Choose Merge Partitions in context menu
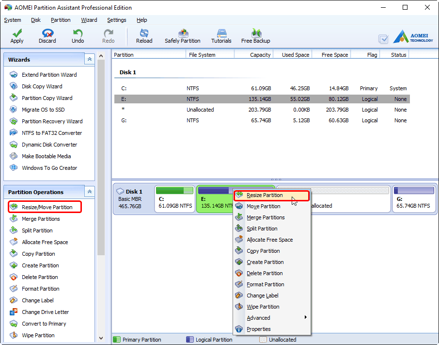The width and height of the screenshot is (439, 345). pyautogui.click(x=272, y=217)
